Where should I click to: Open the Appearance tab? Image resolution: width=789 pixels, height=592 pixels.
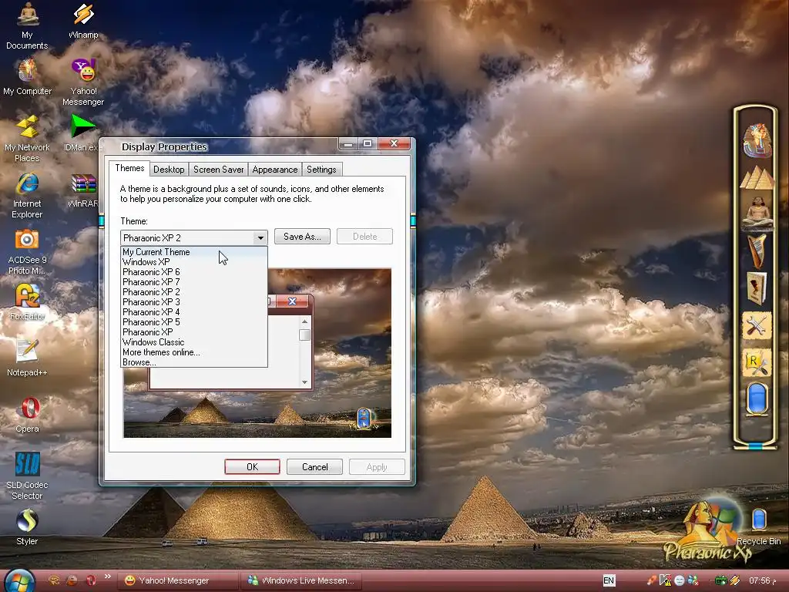275,170
